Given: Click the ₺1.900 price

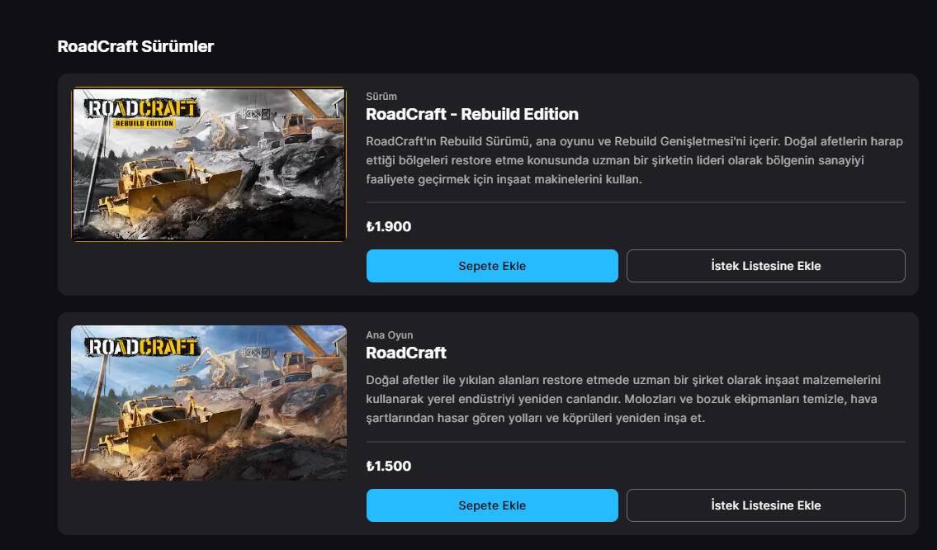Looking at the screenshot, I should 389,227.
